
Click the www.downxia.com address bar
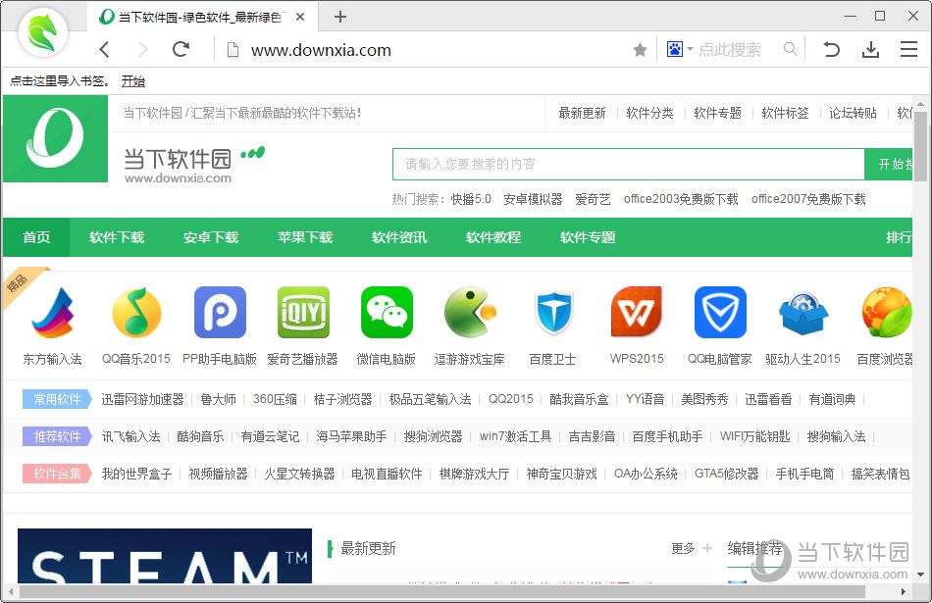point(321,50)
